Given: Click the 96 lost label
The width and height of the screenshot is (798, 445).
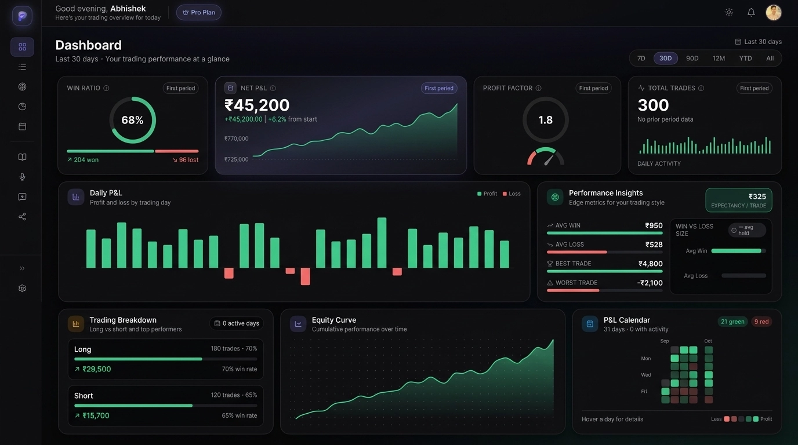Looking at the screenshot, I should point(185,160).
